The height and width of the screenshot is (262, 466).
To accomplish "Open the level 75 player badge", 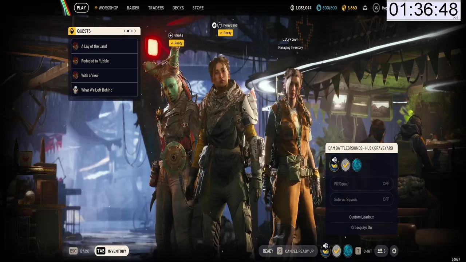I will pyautogui.click(x=376, y=8).
